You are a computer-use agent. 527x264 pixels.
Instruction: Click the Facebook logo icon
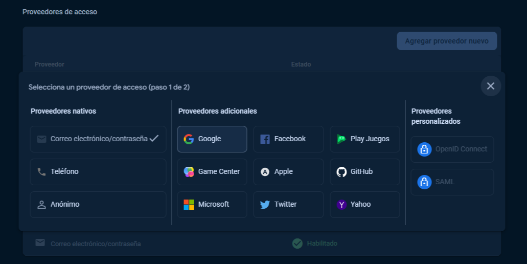pyautogui.click(x=265, y=139)
